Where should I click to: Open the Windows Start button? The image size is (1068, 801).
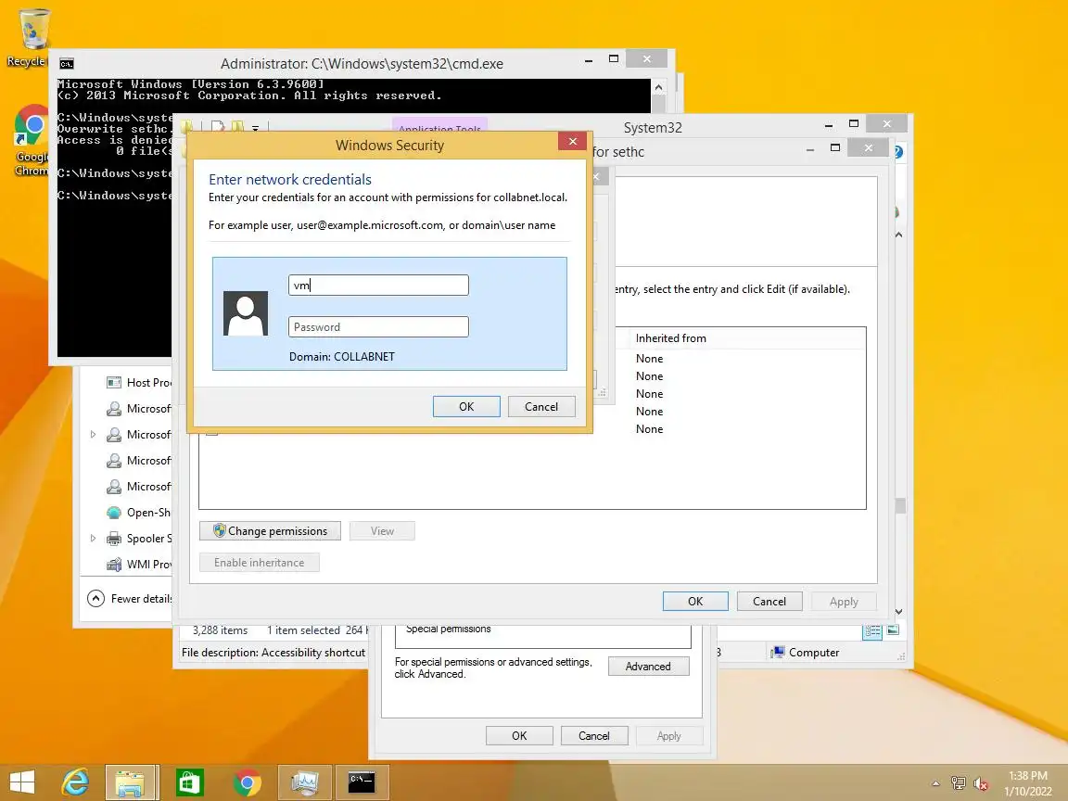click(x=22, y=782)
